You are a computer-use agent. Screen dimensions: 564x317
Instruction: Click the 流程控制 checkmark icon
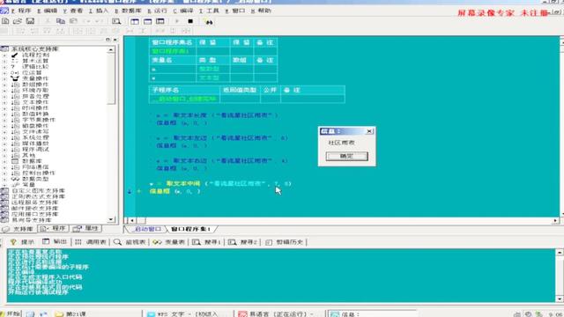pos(15,55)
